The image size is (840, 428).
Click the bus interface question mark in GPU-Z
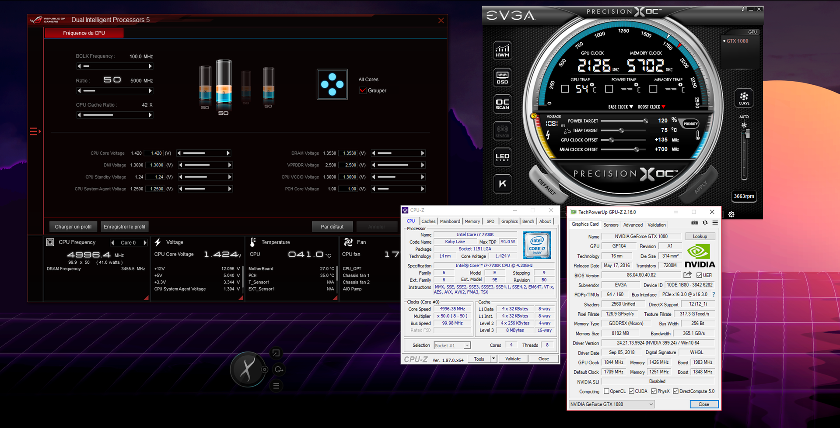[x=714, y=294]
